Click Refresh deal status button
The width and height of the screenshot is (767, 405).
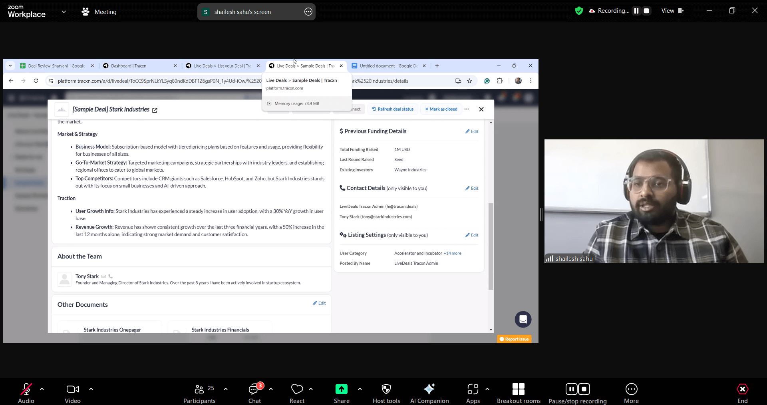pos(393,109)
